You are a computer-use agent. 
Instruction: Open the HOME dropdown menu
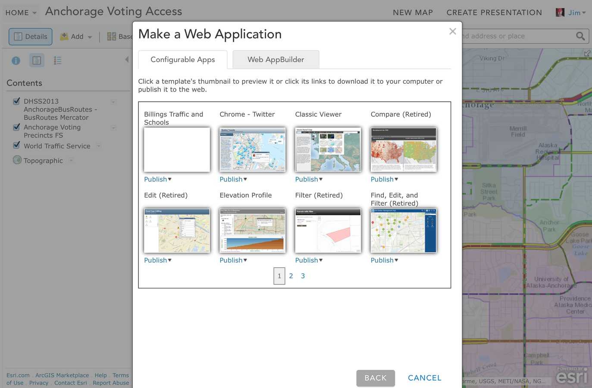[21, 13]
